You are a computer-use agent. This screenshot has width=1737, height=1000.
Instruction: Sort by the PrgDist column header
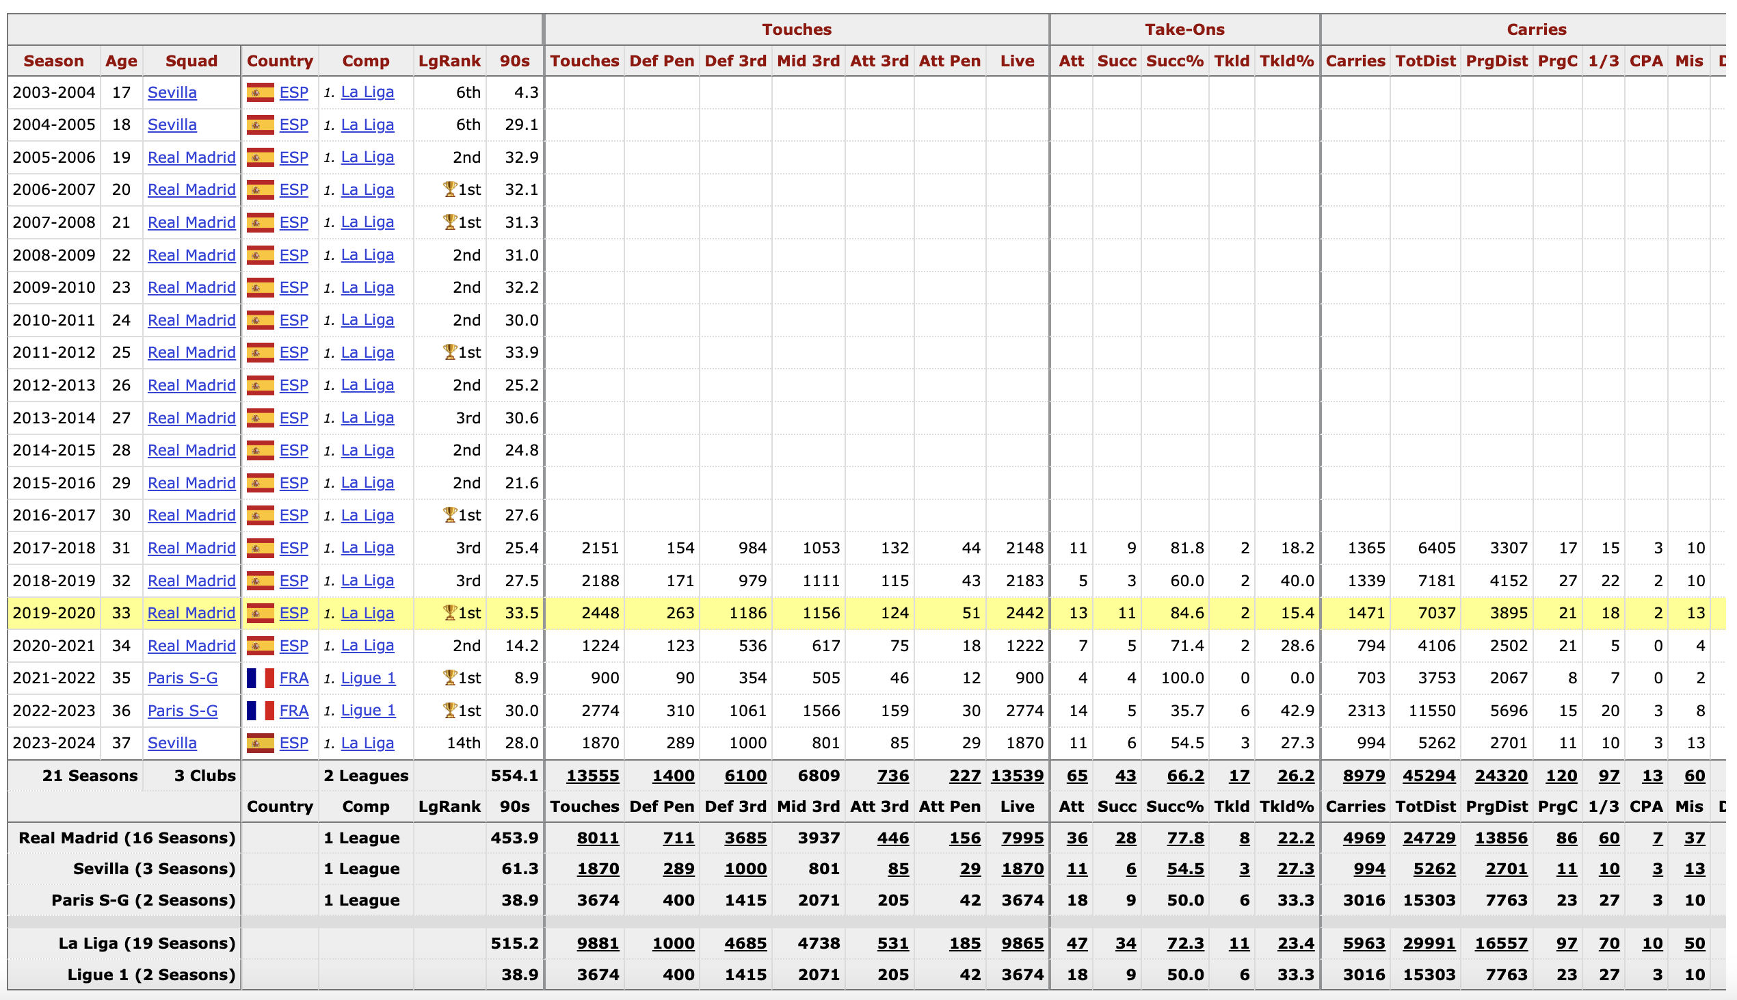[x=1496, y=61]
